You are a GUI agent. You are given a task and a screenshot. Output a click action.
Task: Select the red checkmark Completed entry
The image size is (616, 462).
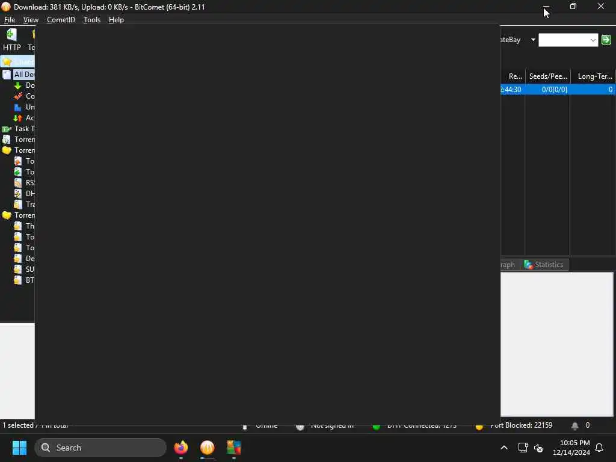(24, 96)
